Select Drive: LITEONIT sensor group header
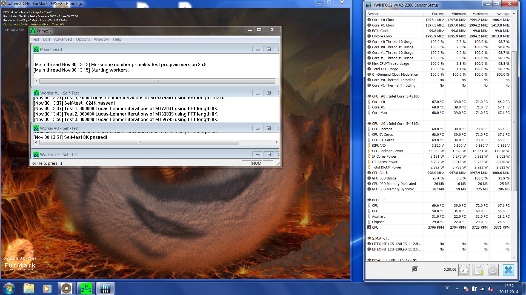The height and width of the screenshot is (295, 526). [x=438, y=260]
